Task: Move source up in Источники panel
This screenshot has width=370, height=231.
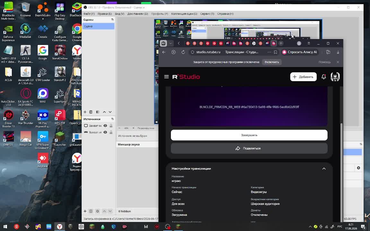Action: tap(104, 211)
